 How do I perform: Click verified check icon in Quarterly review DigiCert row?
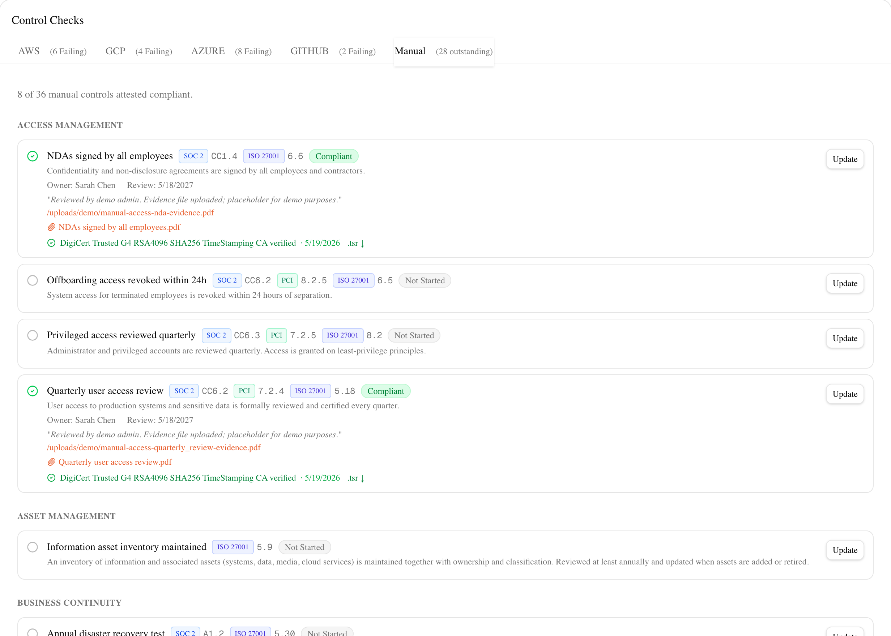point(51,478)
